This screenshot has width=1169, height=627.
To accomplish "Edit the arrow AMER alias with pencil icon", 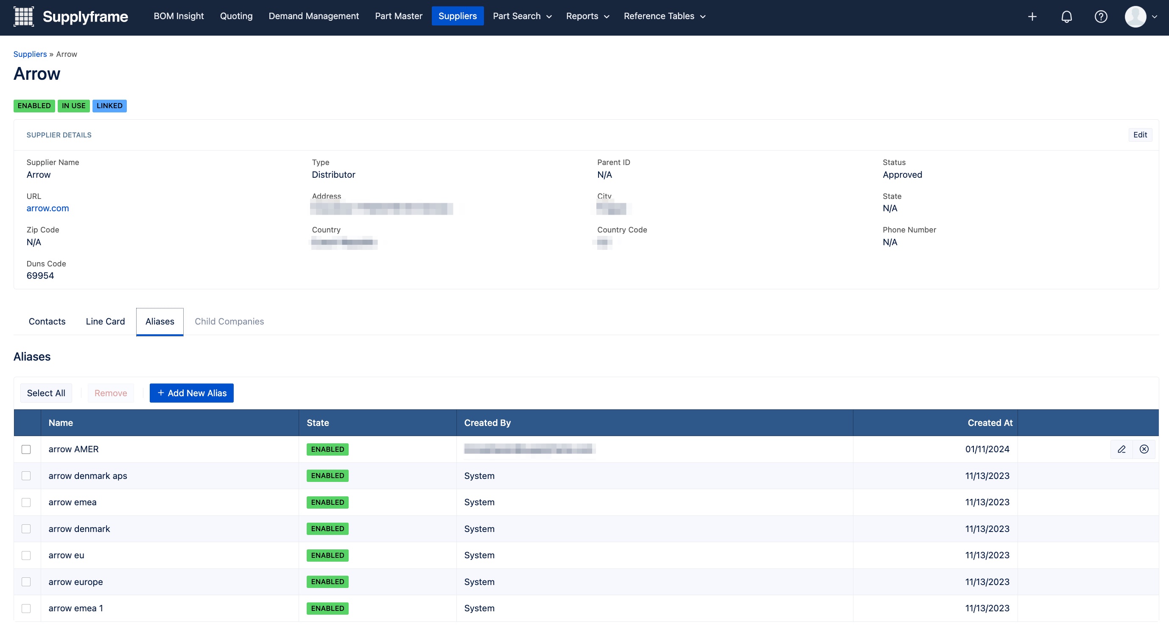I will (1121, 449).
